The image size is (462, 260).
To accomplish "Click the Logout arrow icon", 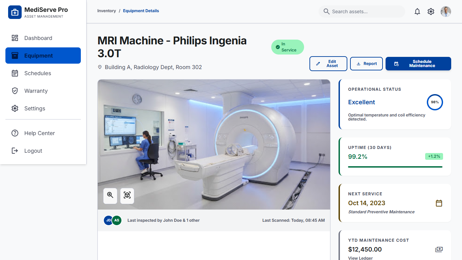I will 15,151.
